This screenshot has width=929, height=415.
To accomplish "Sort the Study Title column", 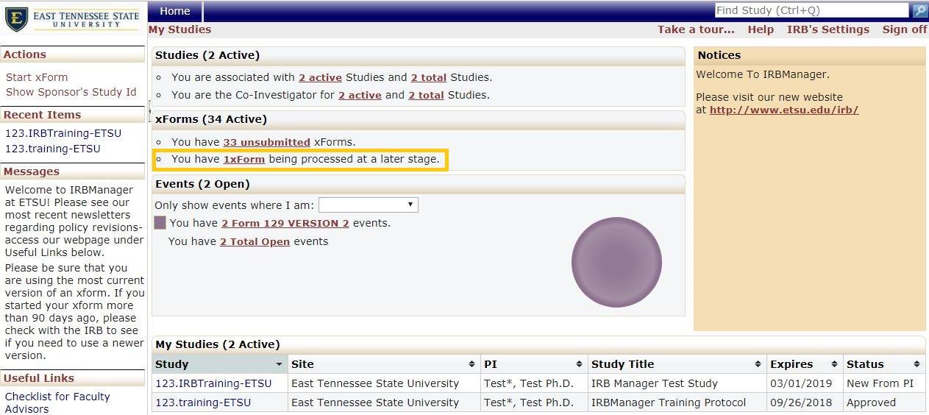I will point(758,364).
